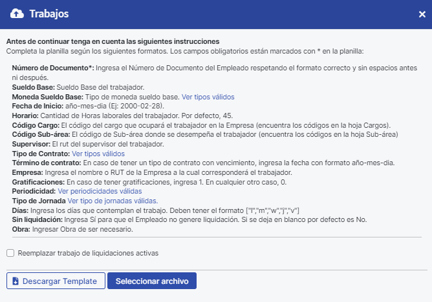
Task: Open the 'Ver periodicidades válidas' link
Action: [x=100, y=192]
